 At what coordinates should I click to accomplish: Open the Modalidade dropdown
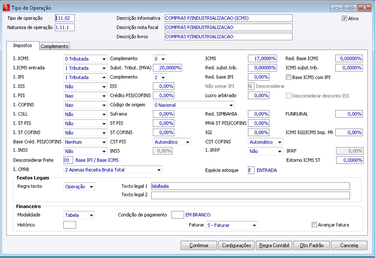79,215
